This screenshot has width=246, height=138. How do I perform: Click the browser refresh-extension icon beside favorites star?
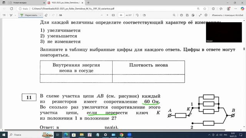tap(213, 9)
